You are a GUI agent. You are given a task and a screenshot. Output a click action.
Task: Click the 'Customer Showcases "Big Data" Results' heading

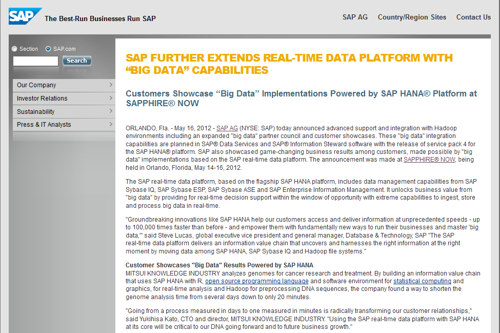[x=219, y=265]
